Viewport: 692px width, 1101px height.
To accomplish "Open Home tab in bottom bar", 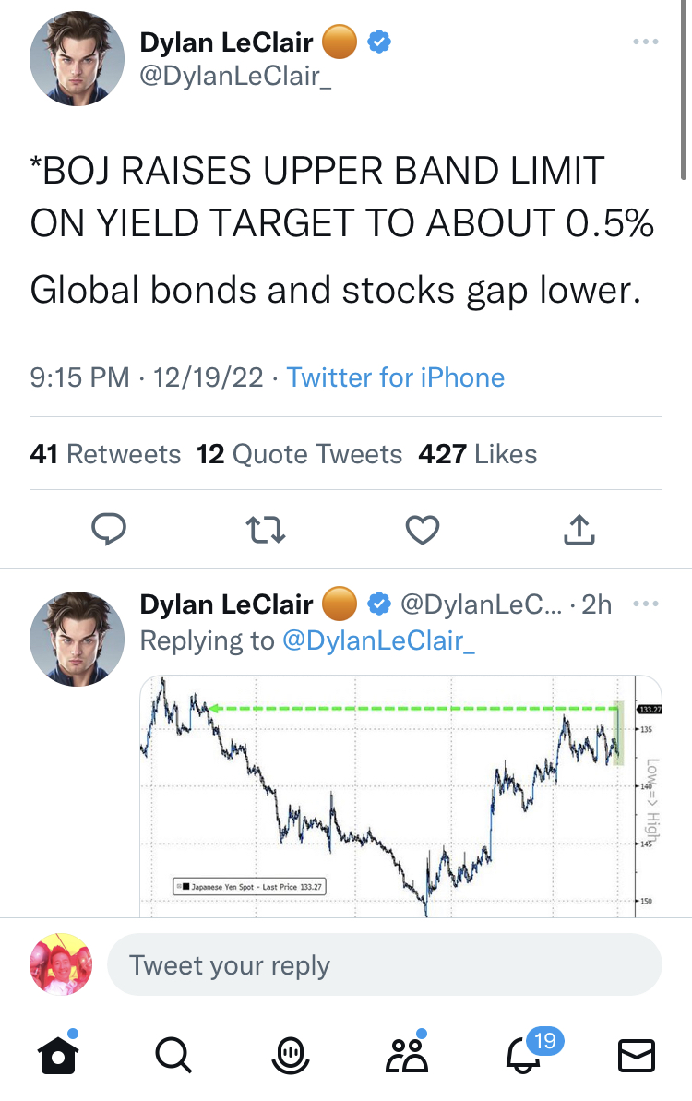I will click(x=56, y=1055).
